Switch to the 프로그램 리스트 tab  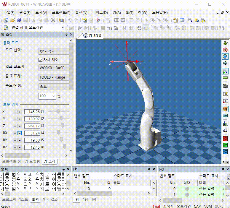point(15,199)
